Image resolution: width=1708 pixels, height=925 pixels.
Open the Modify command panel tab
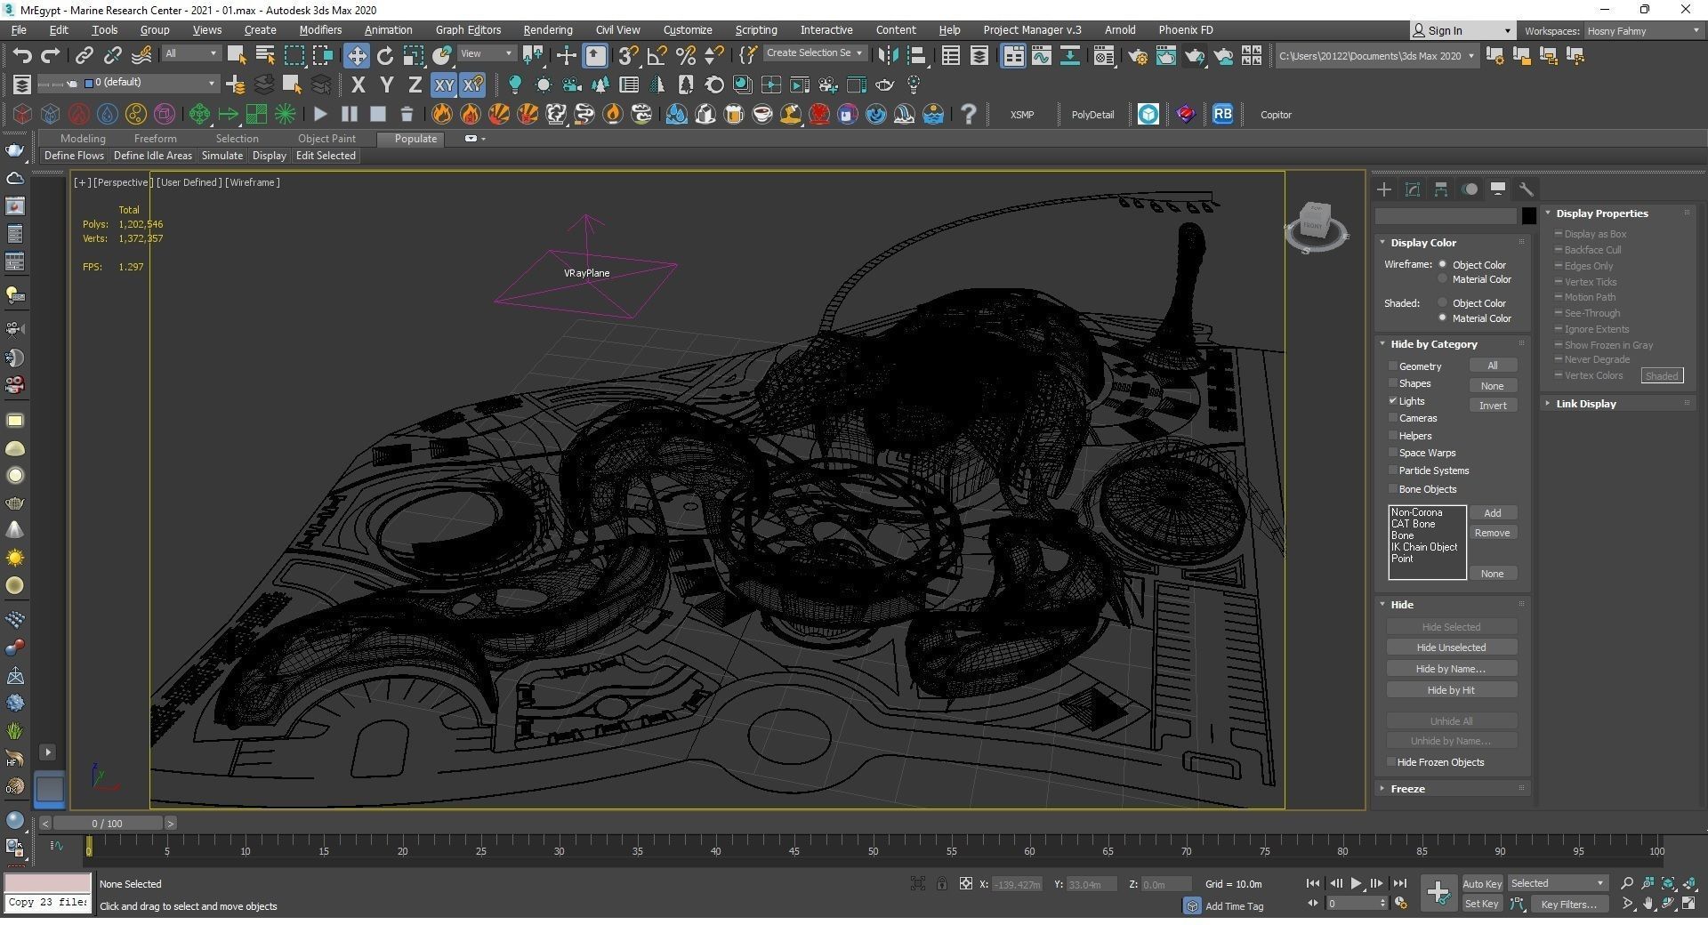pos(1413,189)
